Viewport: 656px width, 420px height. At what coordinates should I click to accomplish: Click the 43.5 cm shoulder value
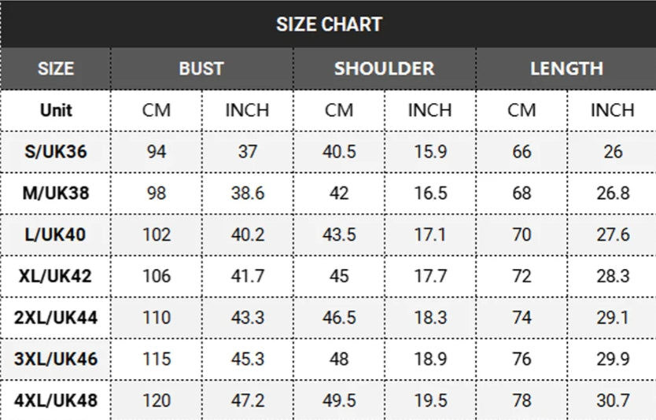338,234
